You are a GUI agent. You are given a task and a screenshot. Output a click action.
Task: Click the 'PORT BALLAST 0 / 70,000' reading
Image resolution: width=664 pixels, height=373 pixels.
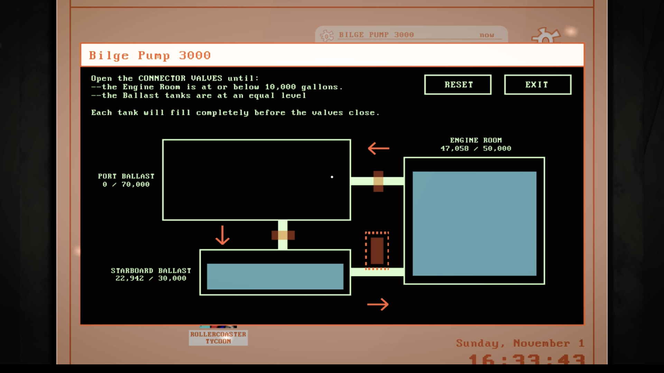[126, 180]
